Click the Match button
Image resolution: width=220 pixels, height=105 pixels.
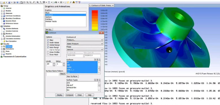[63, 74]
